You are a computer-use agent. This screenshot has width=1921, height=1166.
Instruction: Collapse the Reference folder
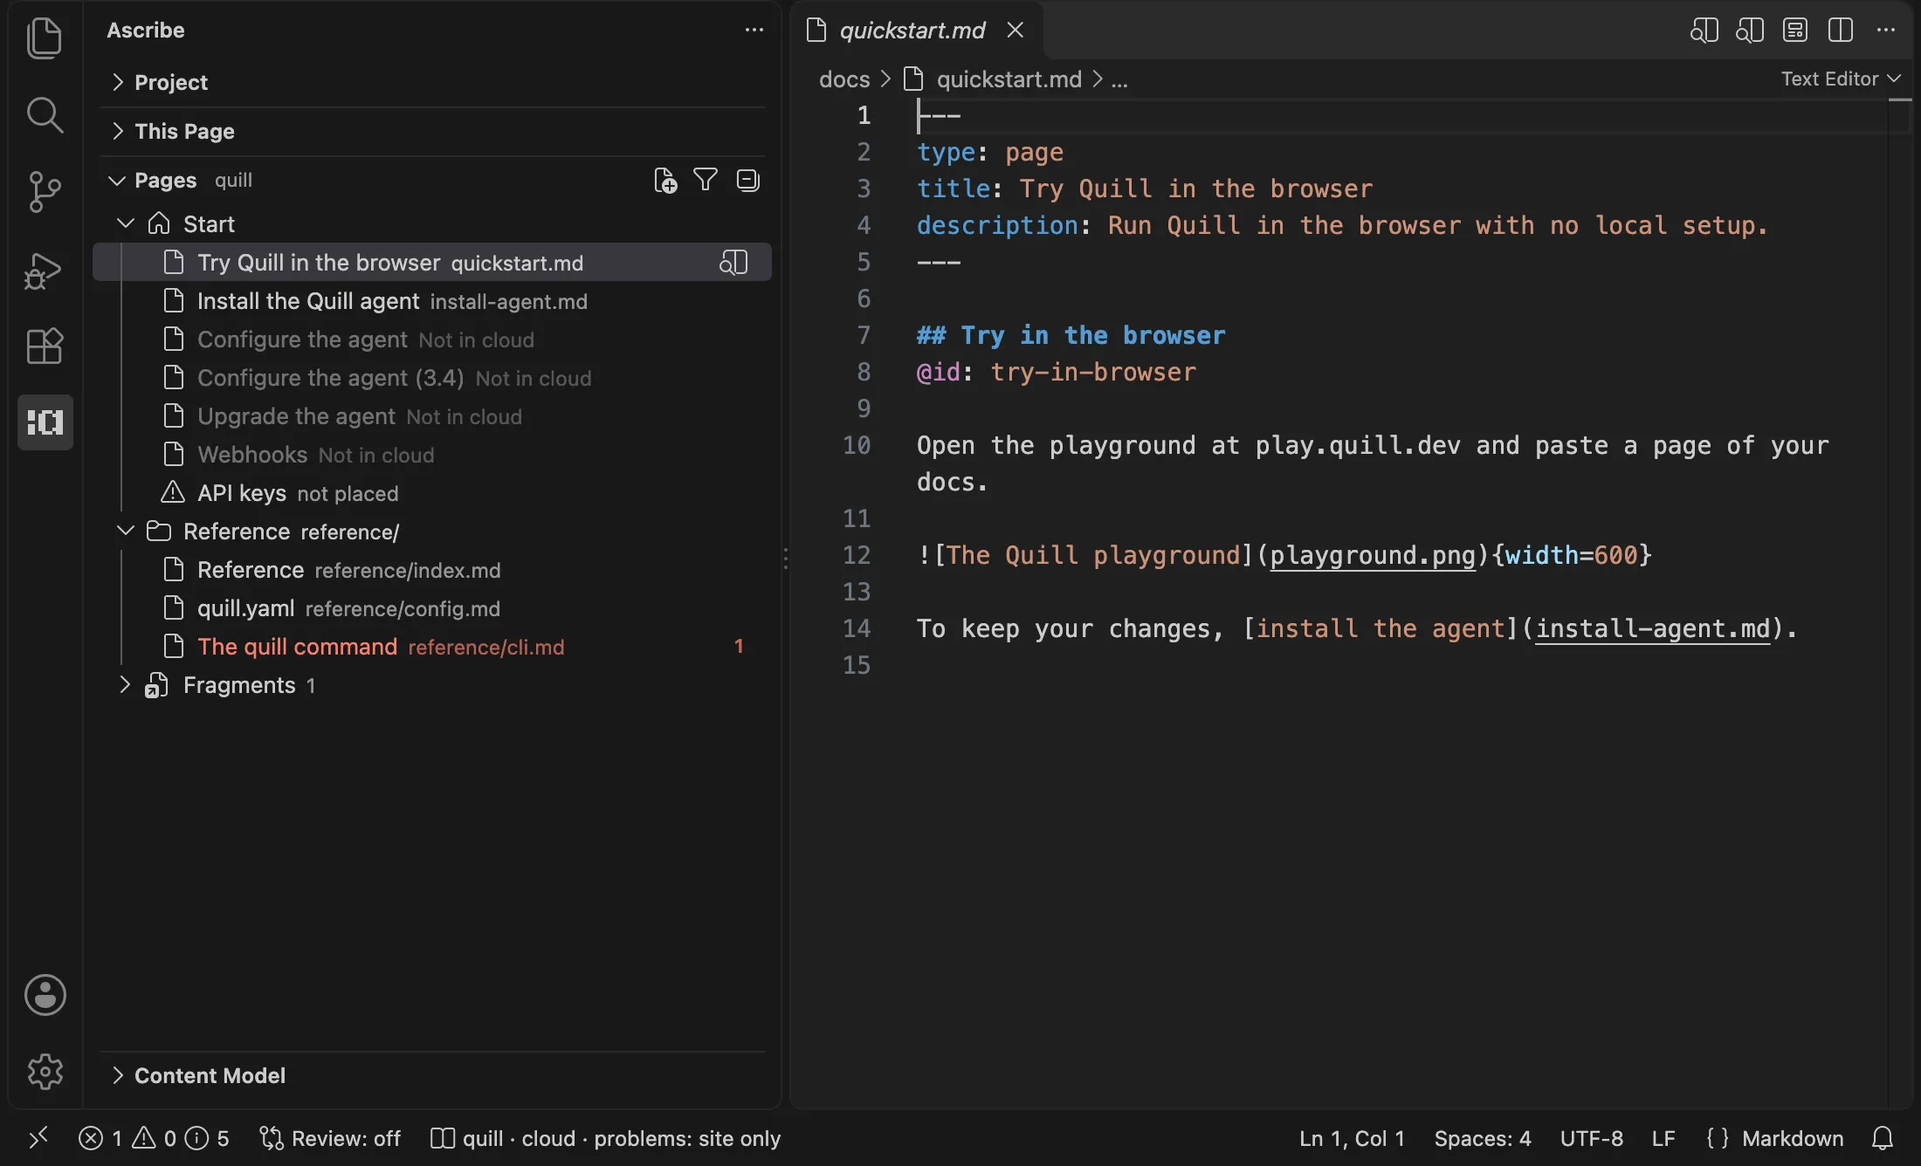tap(126, 531)
